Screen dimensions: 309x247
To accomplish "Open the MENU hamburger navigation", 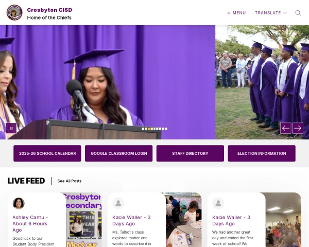I will coord(236,13).
